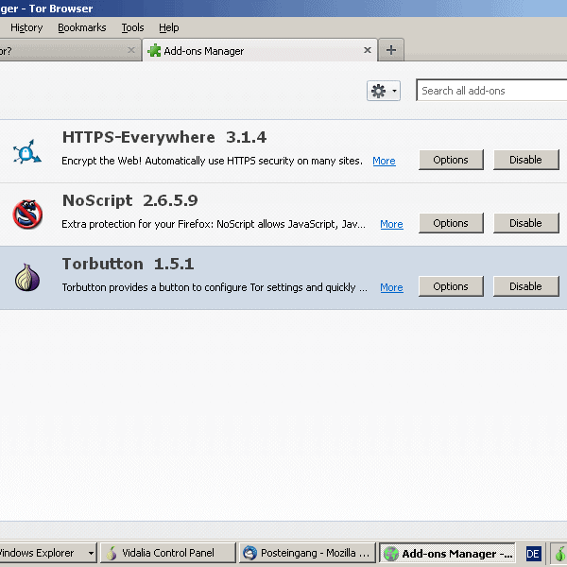The image size is (567, 567).
Task: Click the Add-ons Manager taskbar button
Action: coord(447,553)
